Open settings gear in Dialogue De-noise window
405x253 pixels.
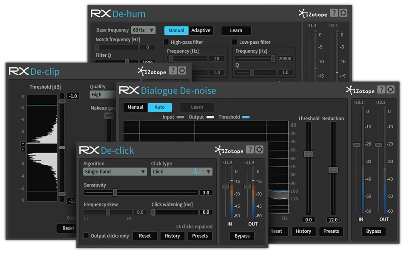pos(390,89)
